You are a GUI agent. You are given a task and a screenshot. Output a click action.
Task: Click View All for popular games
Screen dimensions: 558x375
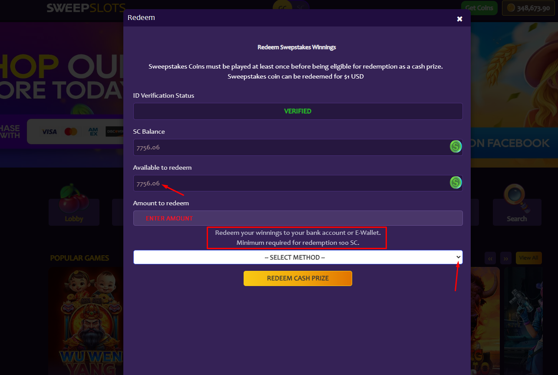click(x=528, y=258)
